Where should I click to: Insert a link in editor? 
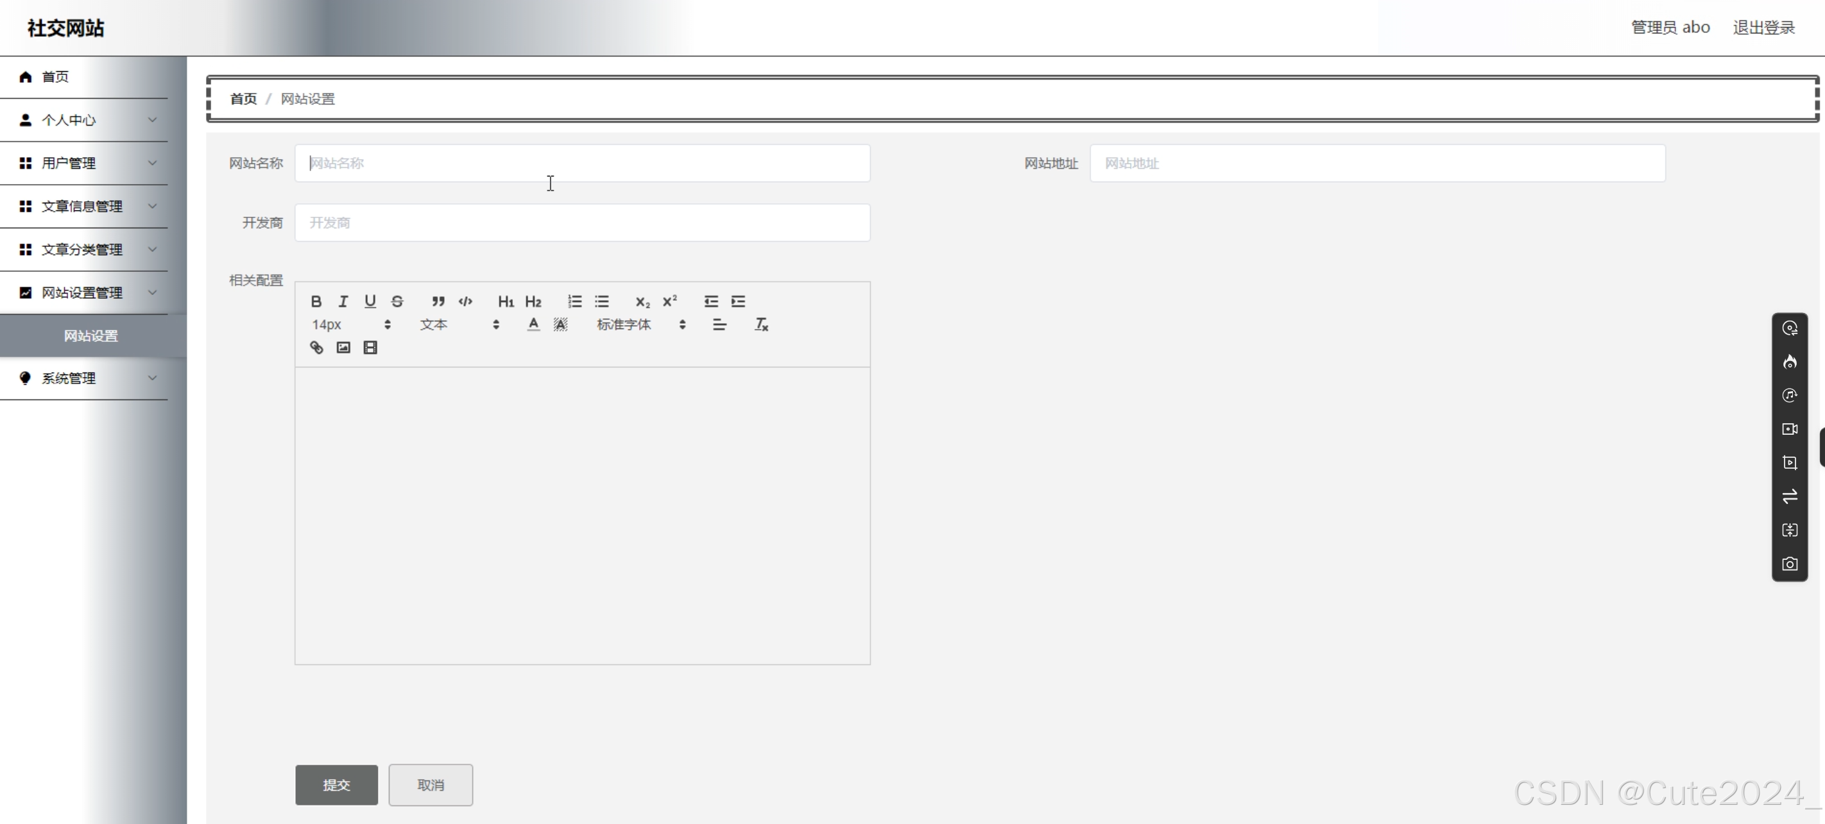(x=316, y=348)
